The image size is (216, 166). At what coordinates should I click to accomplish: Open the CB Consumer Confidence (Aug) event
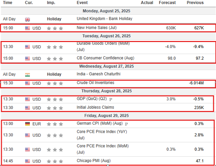tap(106, 58)
